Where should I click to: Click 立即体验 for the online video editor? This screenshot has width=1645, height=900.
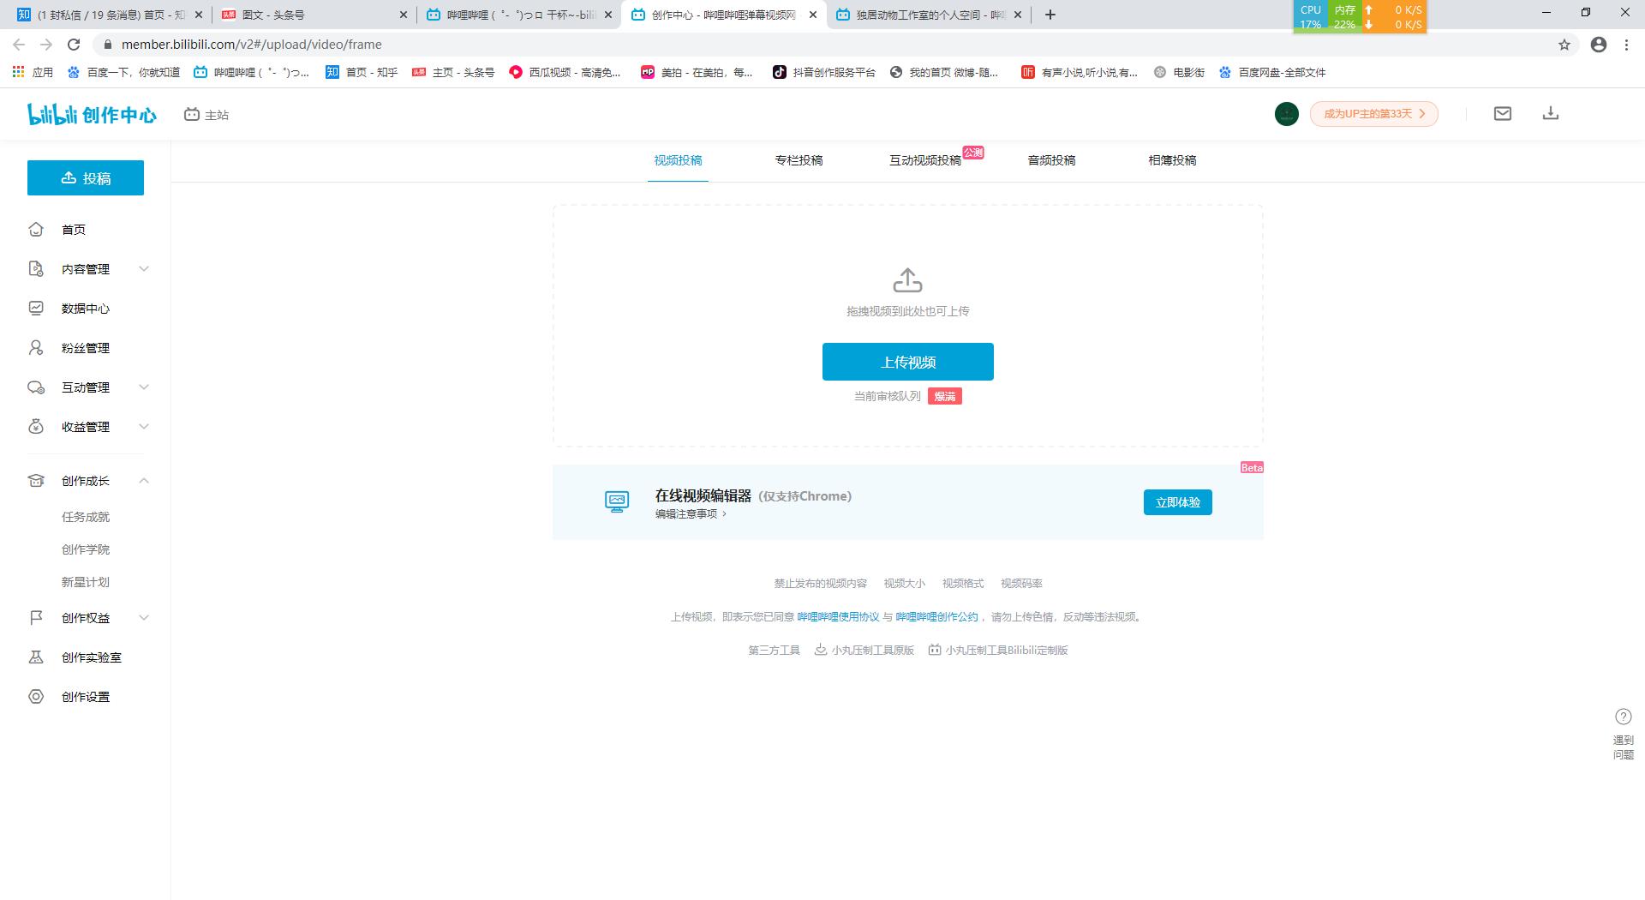click(x=1177, y=501)
